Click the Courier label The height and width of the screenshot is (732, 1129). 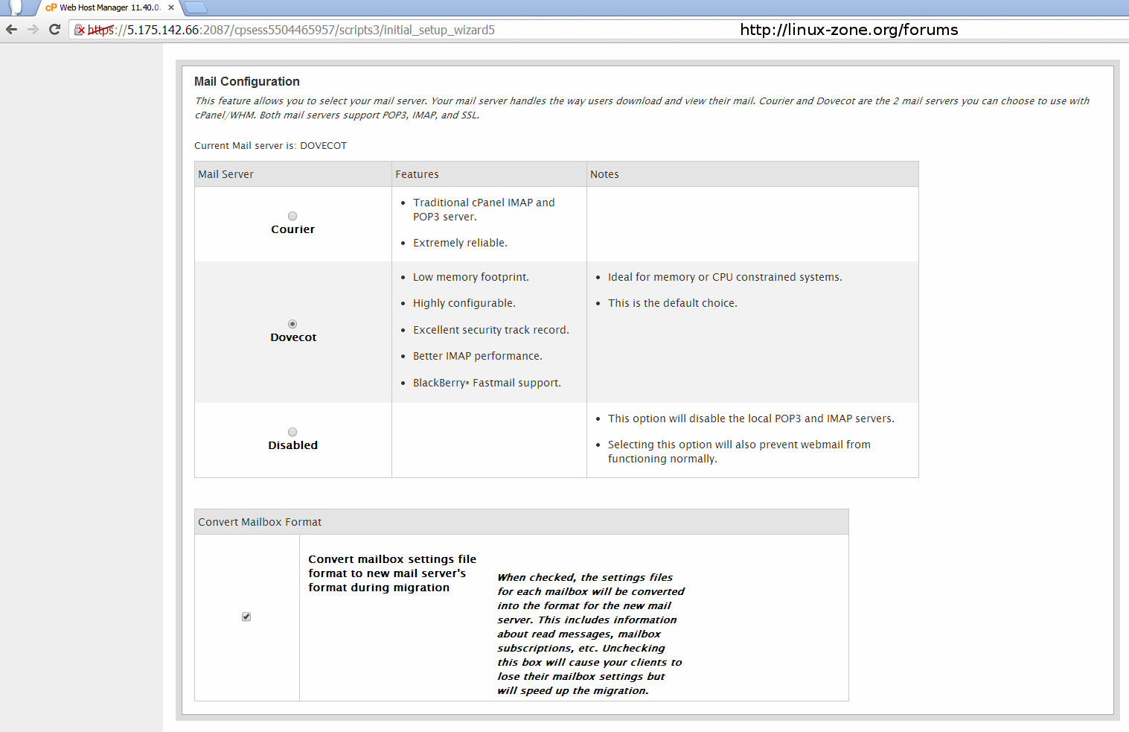tap(293, 229)
